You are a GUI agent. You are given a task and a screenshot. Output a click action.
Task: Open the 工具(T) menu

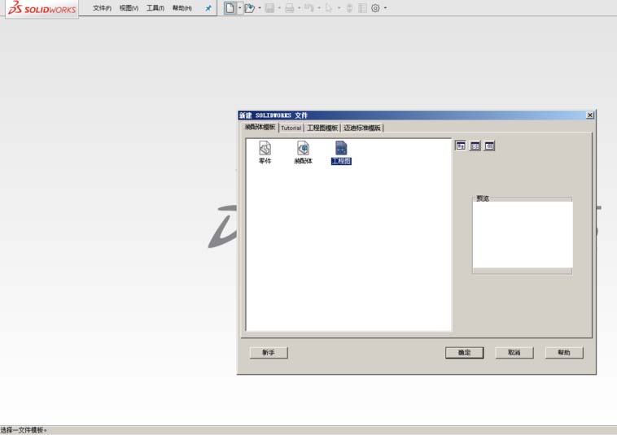pos(155,8)
